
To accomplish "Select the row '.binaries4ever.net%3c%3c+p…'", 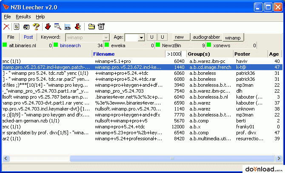I will 142,97.
